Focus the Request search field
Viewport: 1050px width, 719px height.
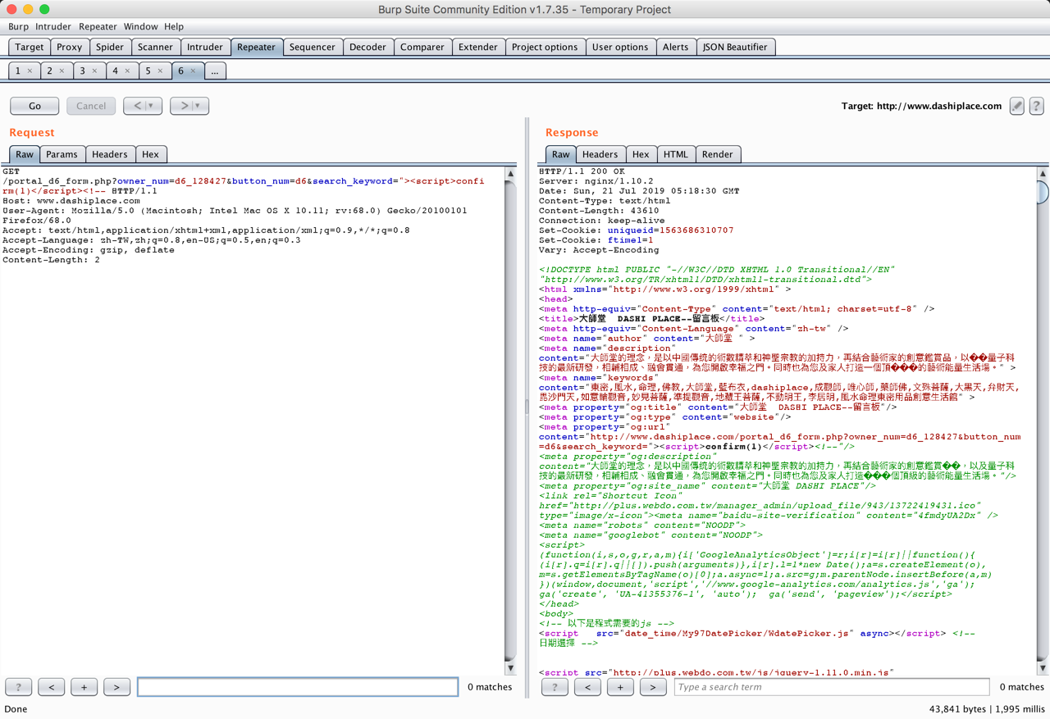point(298,687)
